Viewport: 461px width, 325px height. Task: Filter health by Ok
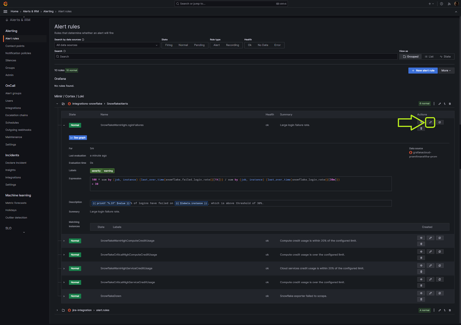pos(250,45)
